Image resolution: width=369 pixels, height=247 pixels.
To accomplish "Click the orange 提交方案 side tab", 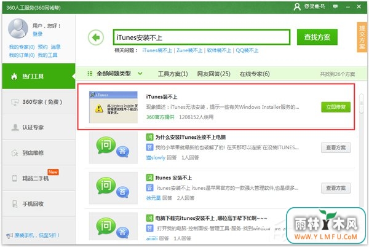I will tap(362, 37).
